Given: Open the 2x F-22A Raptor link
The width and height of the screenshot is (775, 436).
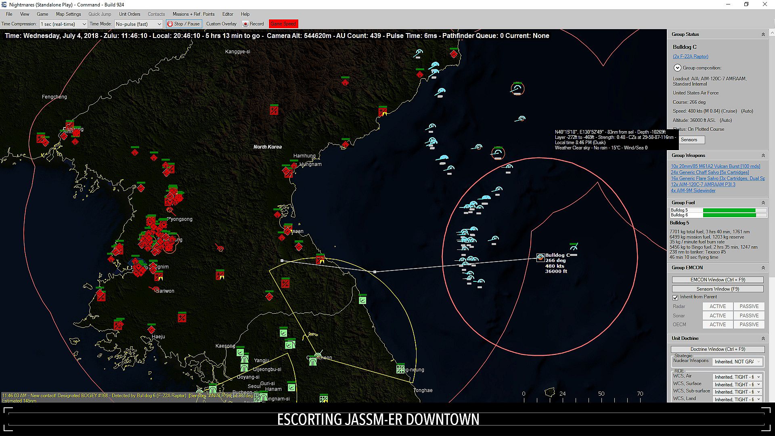Looking at the screenshot, I should (x=690, y=57).
